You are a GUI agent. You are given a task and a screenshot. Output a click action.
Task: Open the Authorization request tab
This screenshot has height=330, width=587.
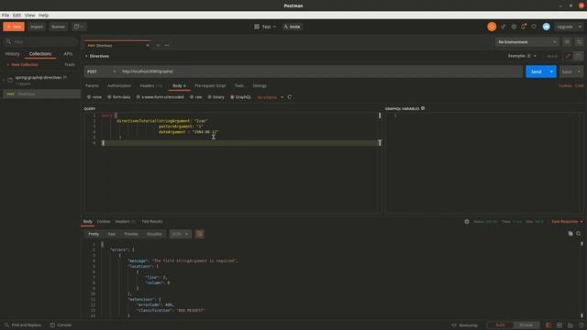(119, 85)
